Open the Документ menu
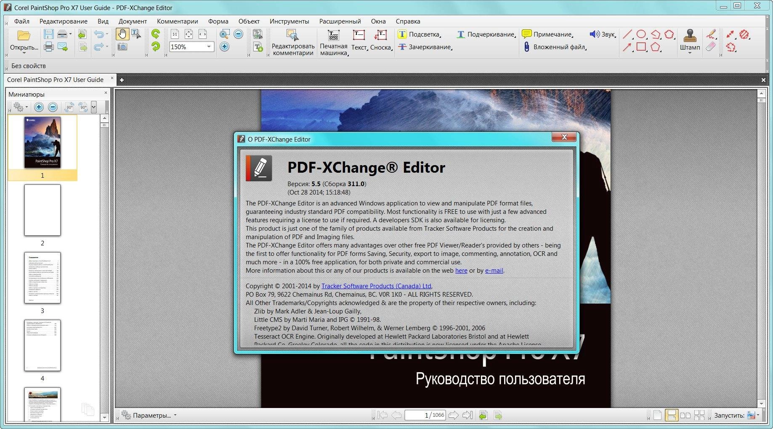The height and width of the screenshot is (429, 773). [133, 21]
